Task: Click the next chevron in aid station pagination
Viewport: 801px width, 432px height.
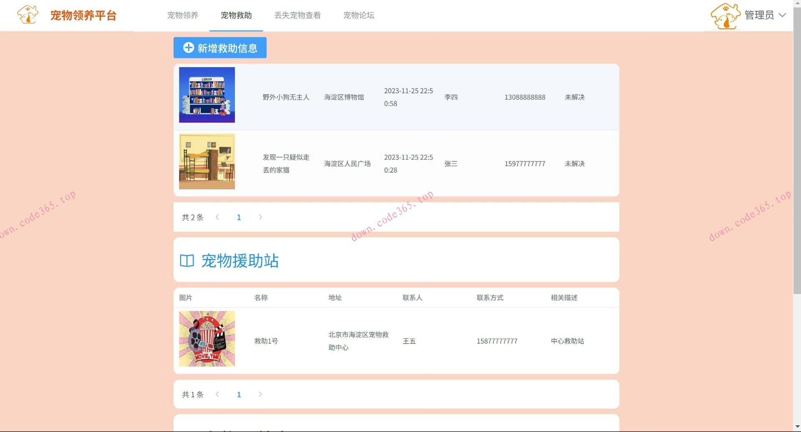Action: click(x=260, y=394)
